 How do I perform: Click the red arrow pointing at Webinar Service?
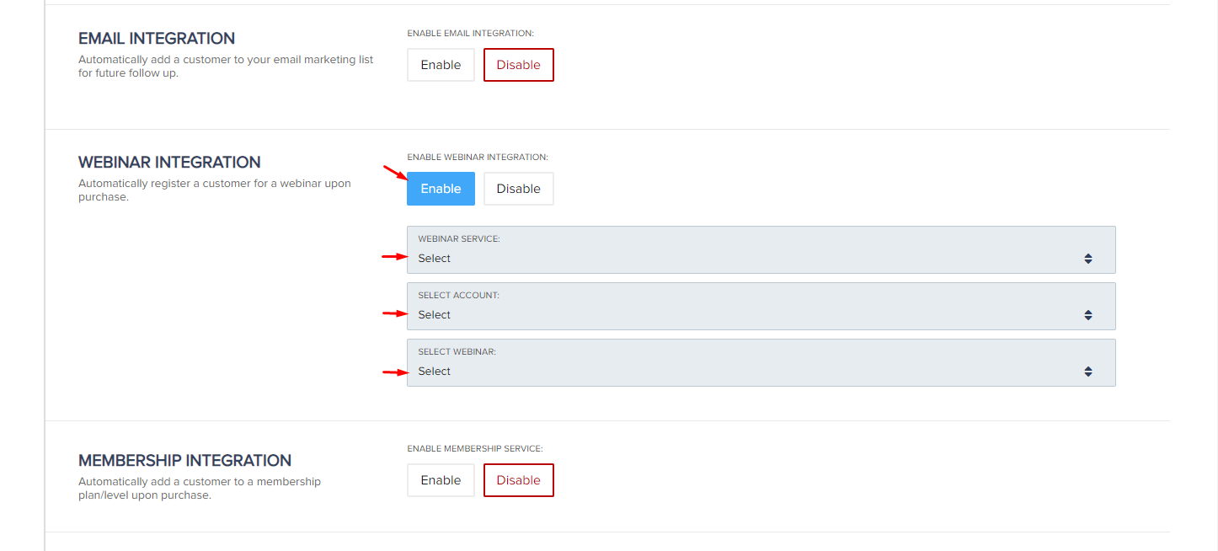click(x=394, y=257)
